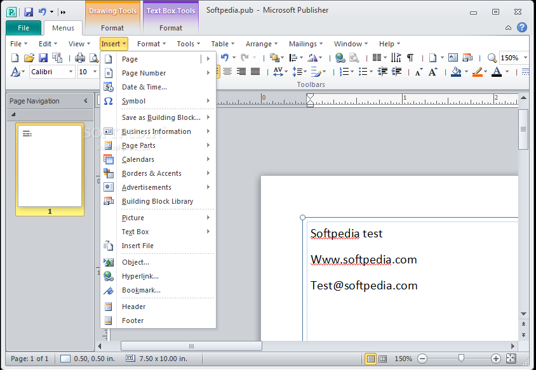Click the Mailings menu

click(305, 44)
